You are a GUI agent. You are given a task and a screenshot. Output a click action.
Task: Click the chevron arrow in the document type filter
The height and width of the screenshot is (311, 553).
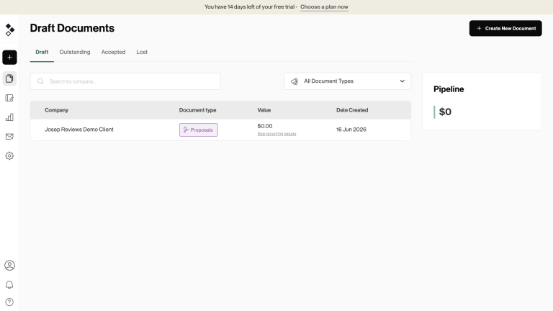click(x=402, y=81)
